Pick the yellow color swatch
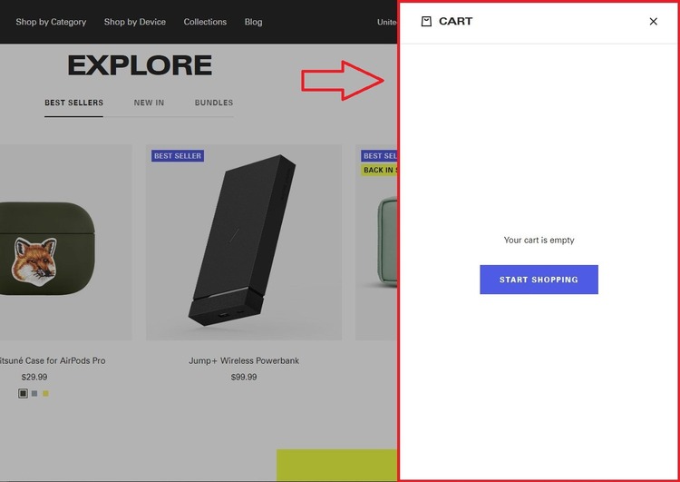This screenshot has width=680, height=482. pos(45,393)
